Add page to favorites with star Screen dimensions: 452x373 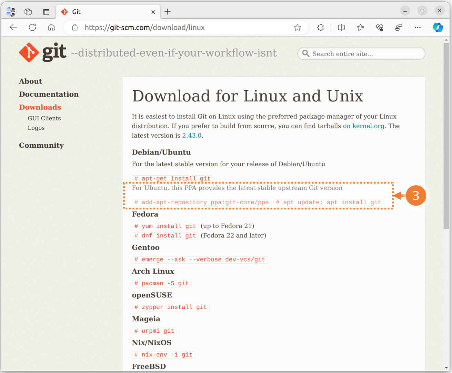tap(298, 28)
